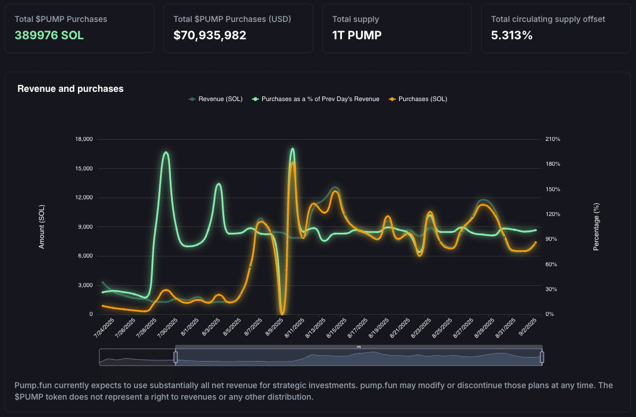Click the 9/2/2025 x-axis date label
The width and height of the screenshot is (636, 417).
pos(530,327)
